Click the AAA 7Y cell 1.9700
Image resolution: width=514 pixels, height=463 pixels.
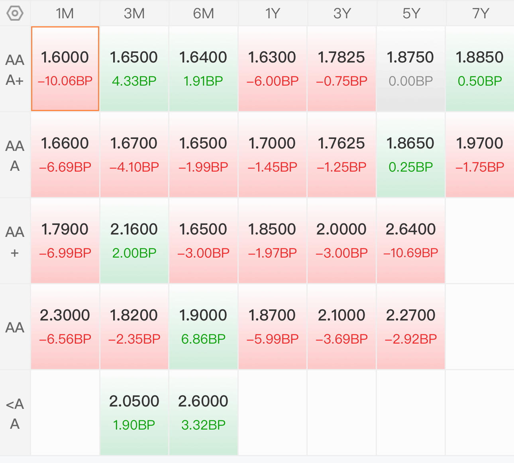(x=480, y=155)
